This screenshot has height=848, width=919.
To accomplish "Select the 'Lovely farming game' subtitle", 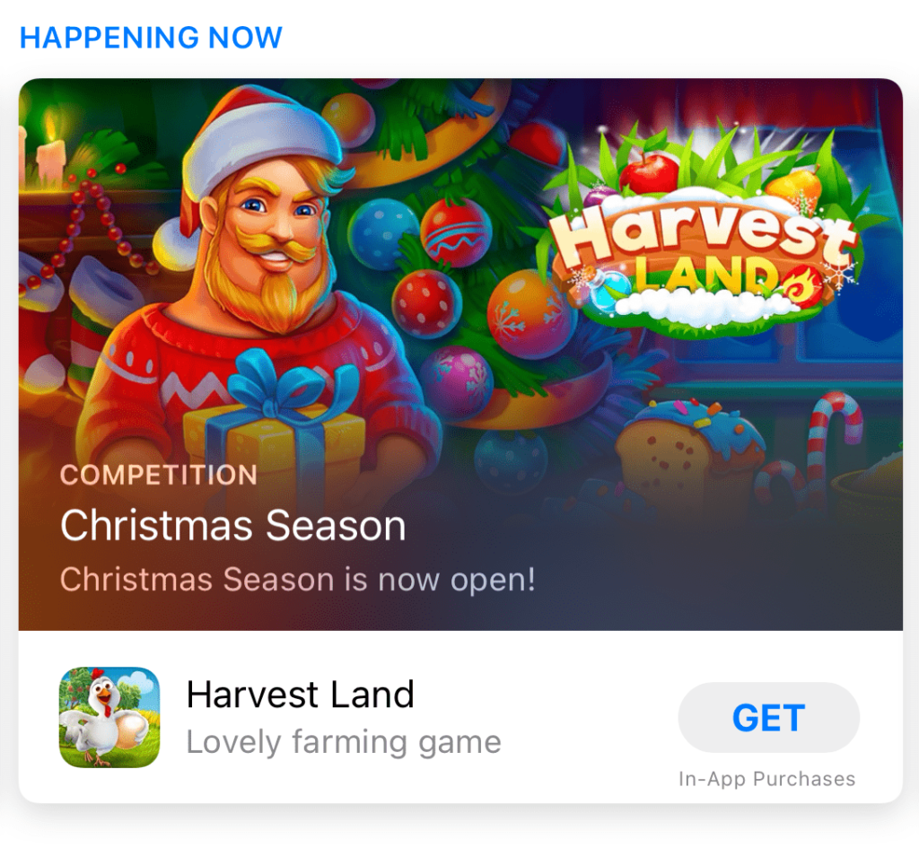I will (x=344, y=742).
